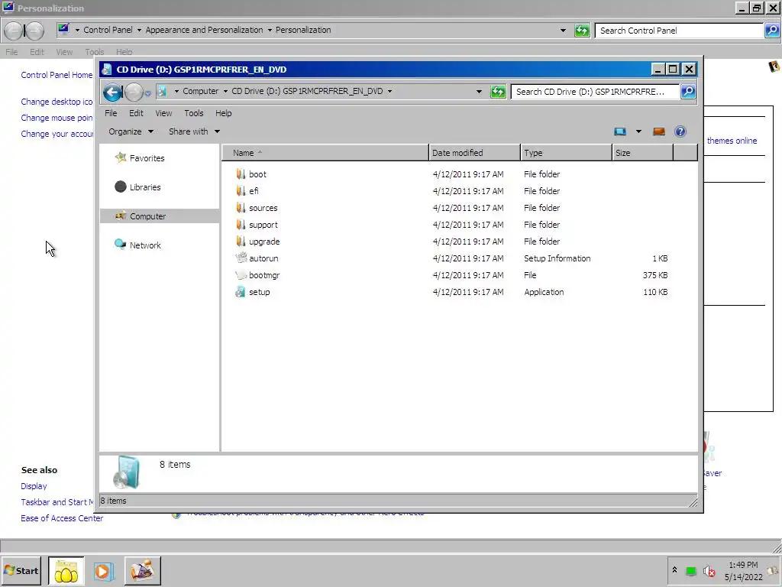
Task: Select Network in navigation pane
Action: (145, 245)
